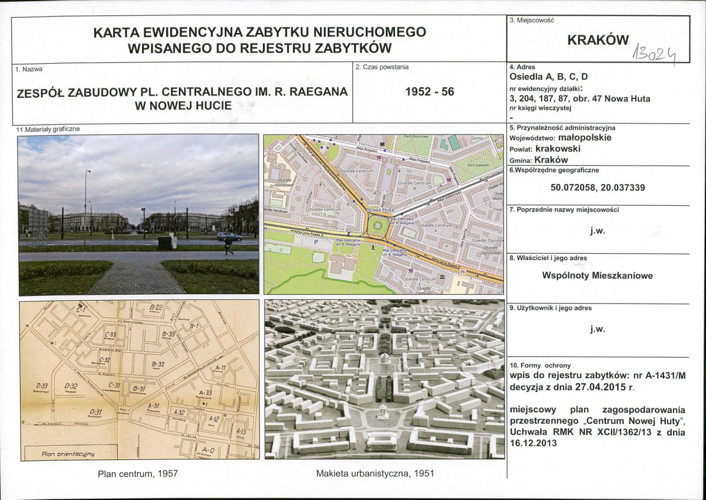Image resolution: width=706 pixels, height=500 pixels.
Task: Select the date '16.12.2013'
Action: pyautogui.click(x=533, y=443)
